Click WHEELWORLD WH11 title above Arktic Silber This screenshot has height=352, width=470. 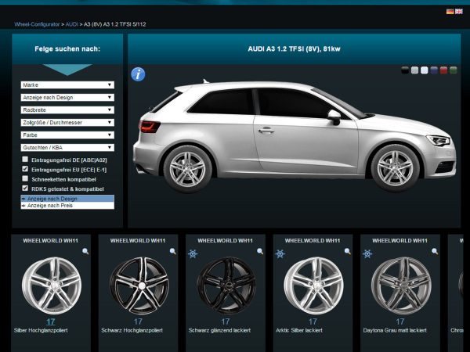[313, 241]
